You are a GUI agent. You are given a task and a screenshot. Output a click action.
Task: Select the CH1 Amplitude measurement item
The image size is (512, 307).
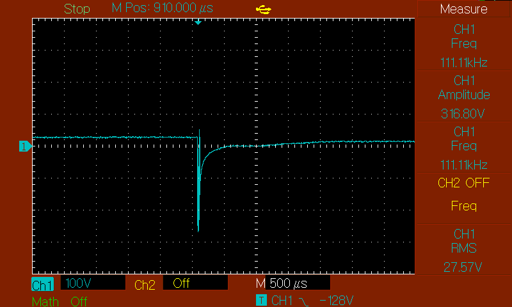pos(463,95)
